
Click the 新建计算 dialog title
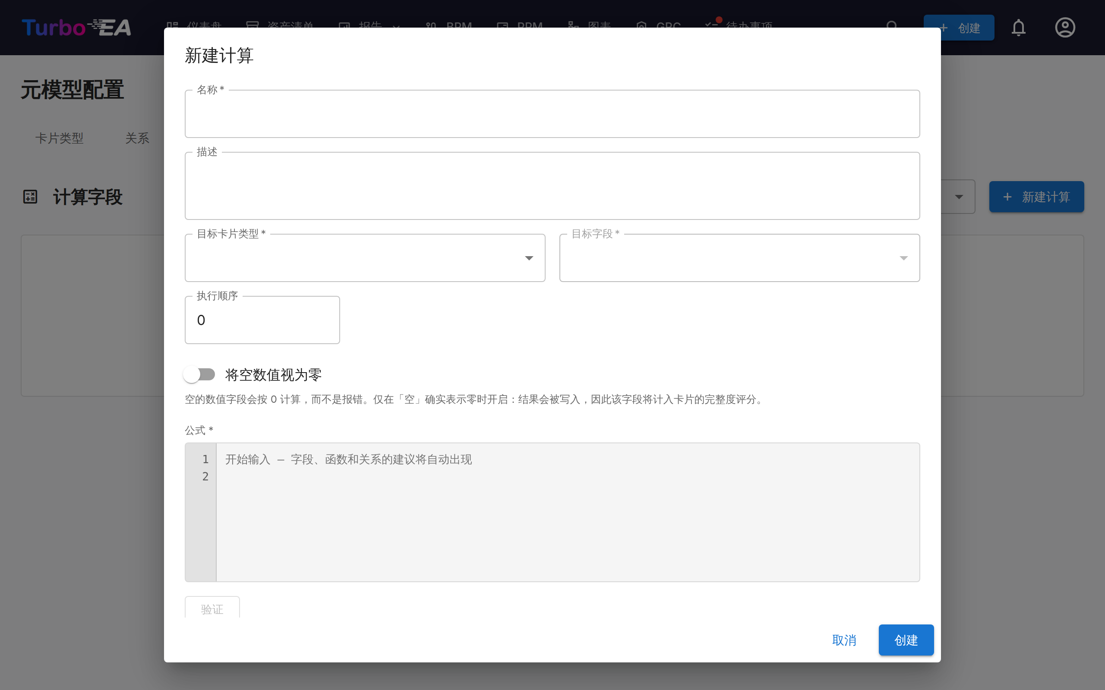(x=219, y=55)
